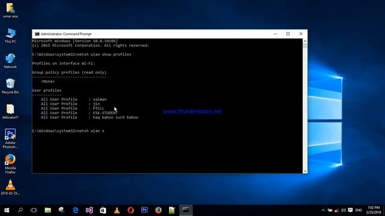Click the current 'netsh wlan s' prompt line
Screen dimensions: 385x216
point(68,131)
